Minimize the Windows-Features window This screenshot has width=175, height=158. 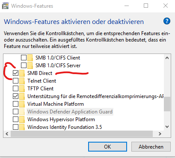coord(127,6)
